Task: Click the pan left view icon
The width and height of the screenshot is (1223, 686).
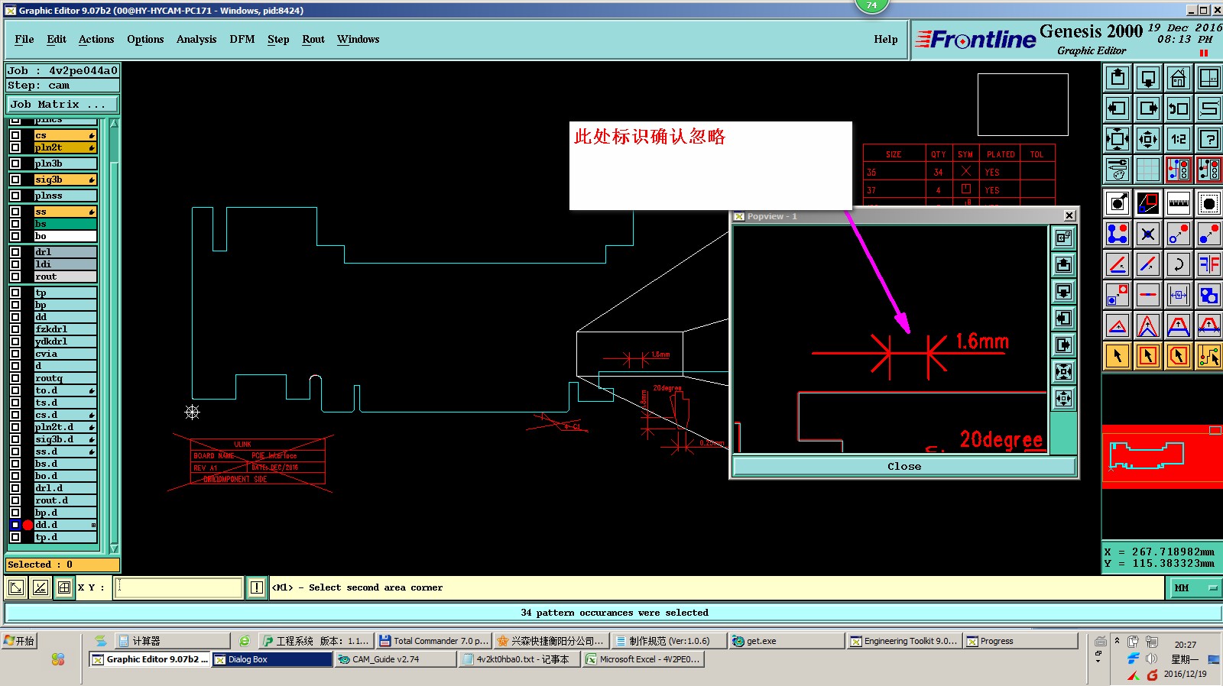Action: [1118, 108]
